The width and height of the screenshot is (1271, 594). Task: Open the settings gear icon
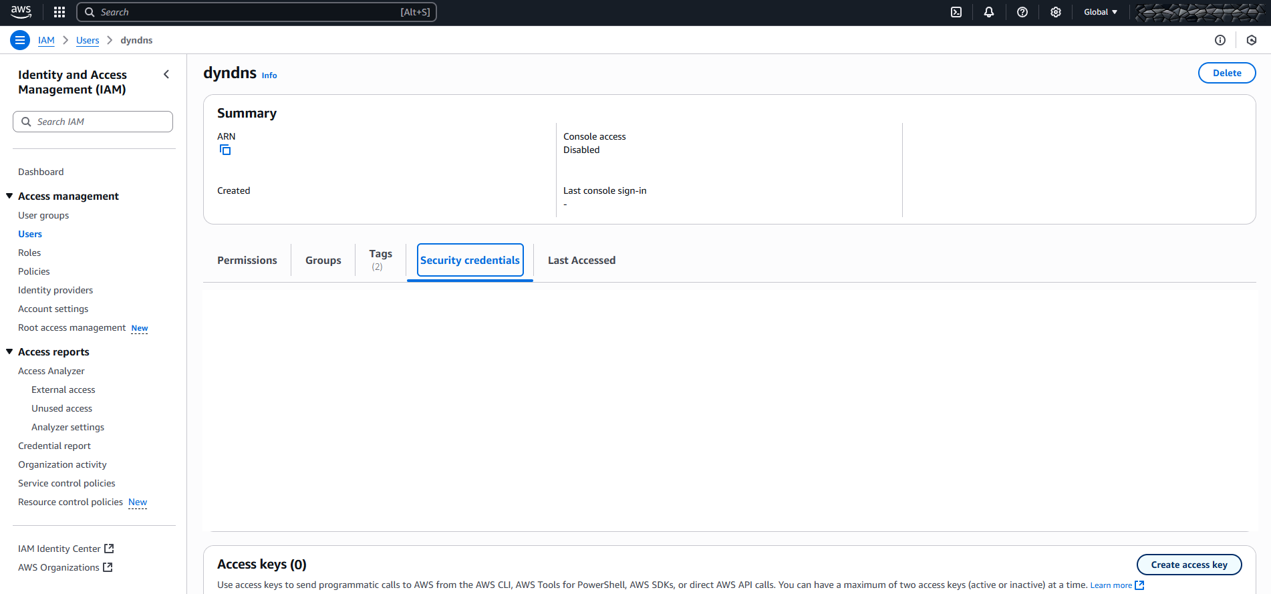click(1056, 12)
